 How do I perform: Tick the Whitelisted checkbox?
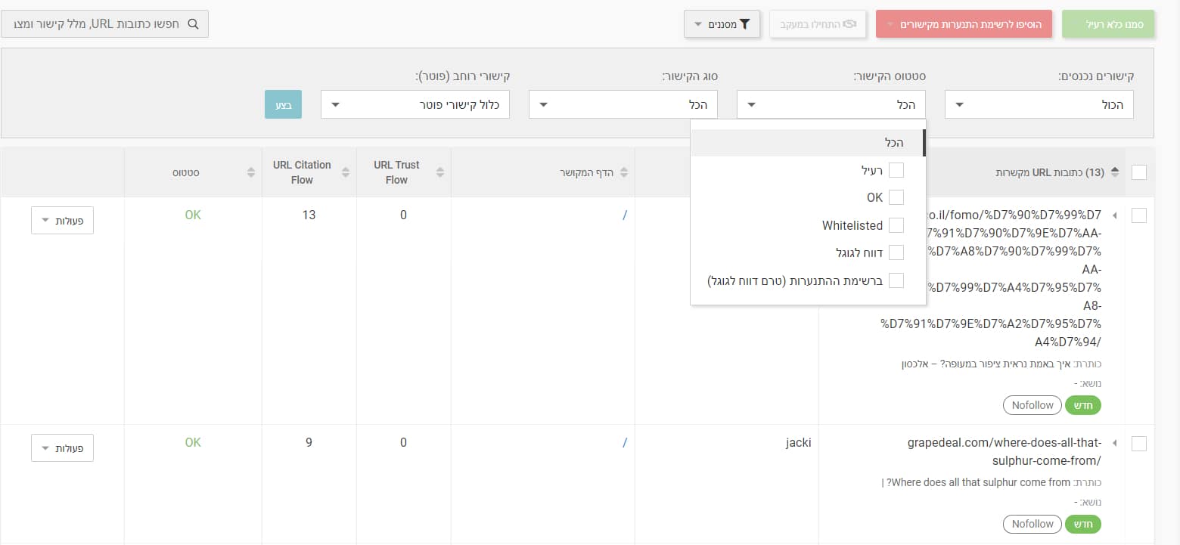coord(896,225)
